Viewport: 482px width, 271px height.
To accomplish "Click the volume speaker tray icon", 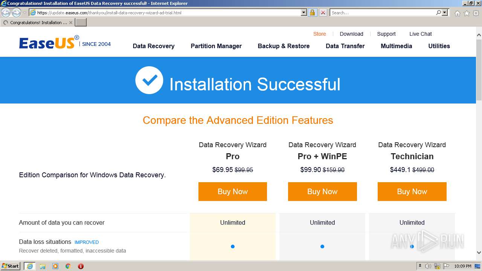I will click(428, 266).
